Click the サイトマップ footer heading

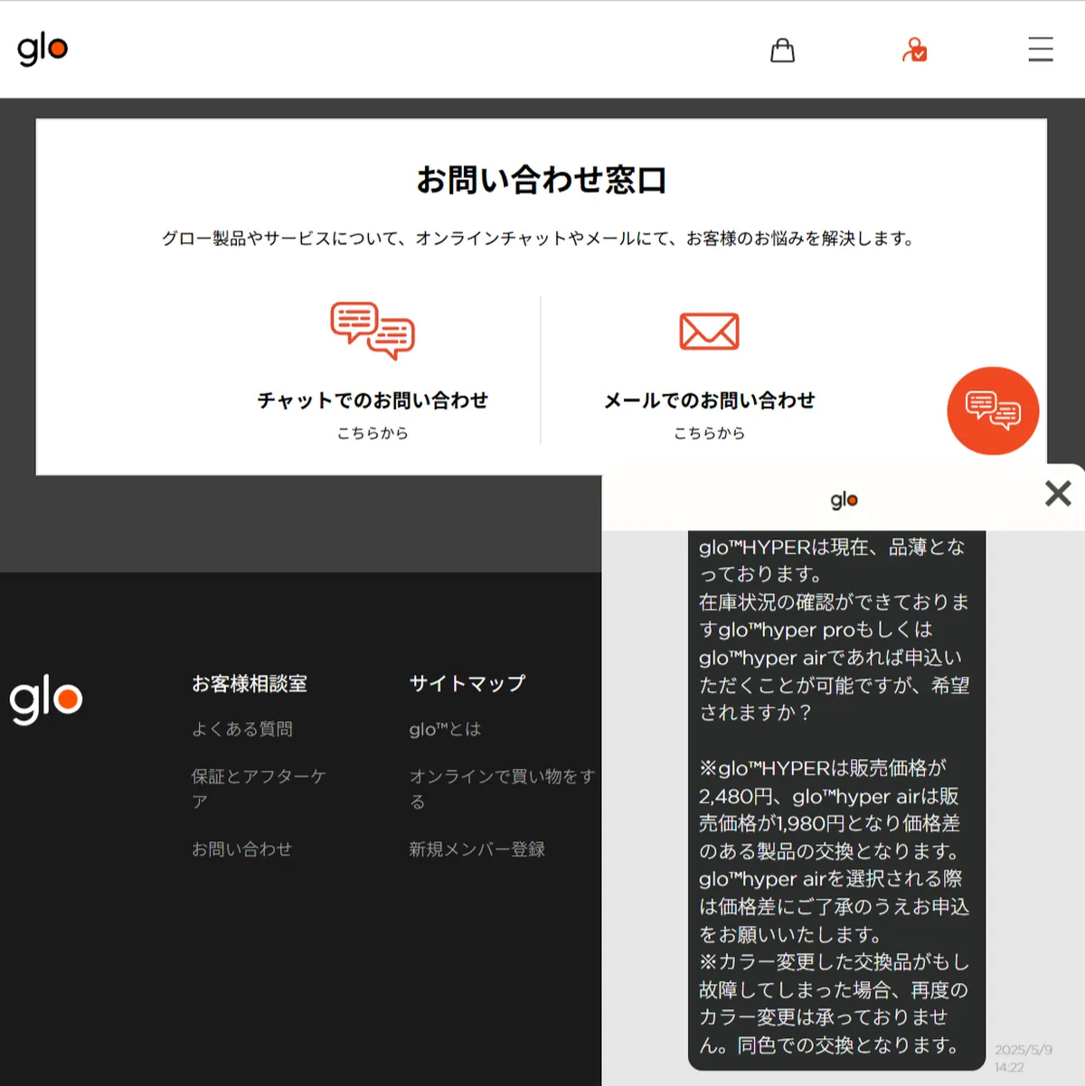click(467, 684)
